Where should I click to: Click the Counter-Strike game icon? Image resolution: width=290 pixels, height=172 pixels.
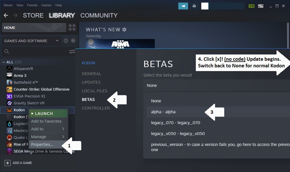click(x=9, y=89)
